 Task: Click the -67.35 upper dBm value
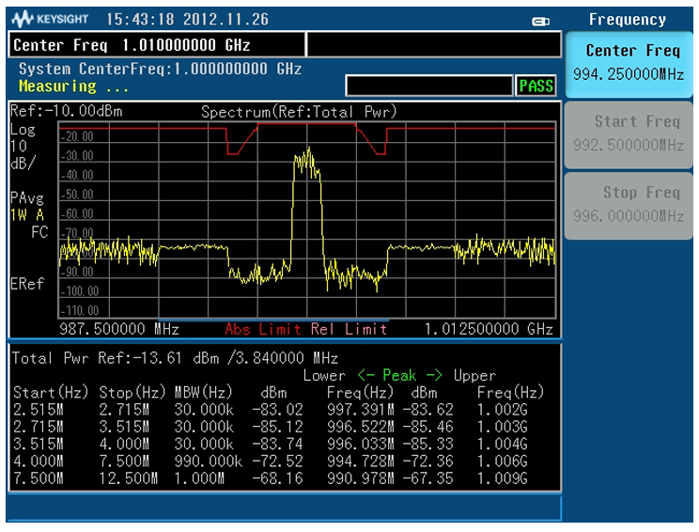(428, 478)
